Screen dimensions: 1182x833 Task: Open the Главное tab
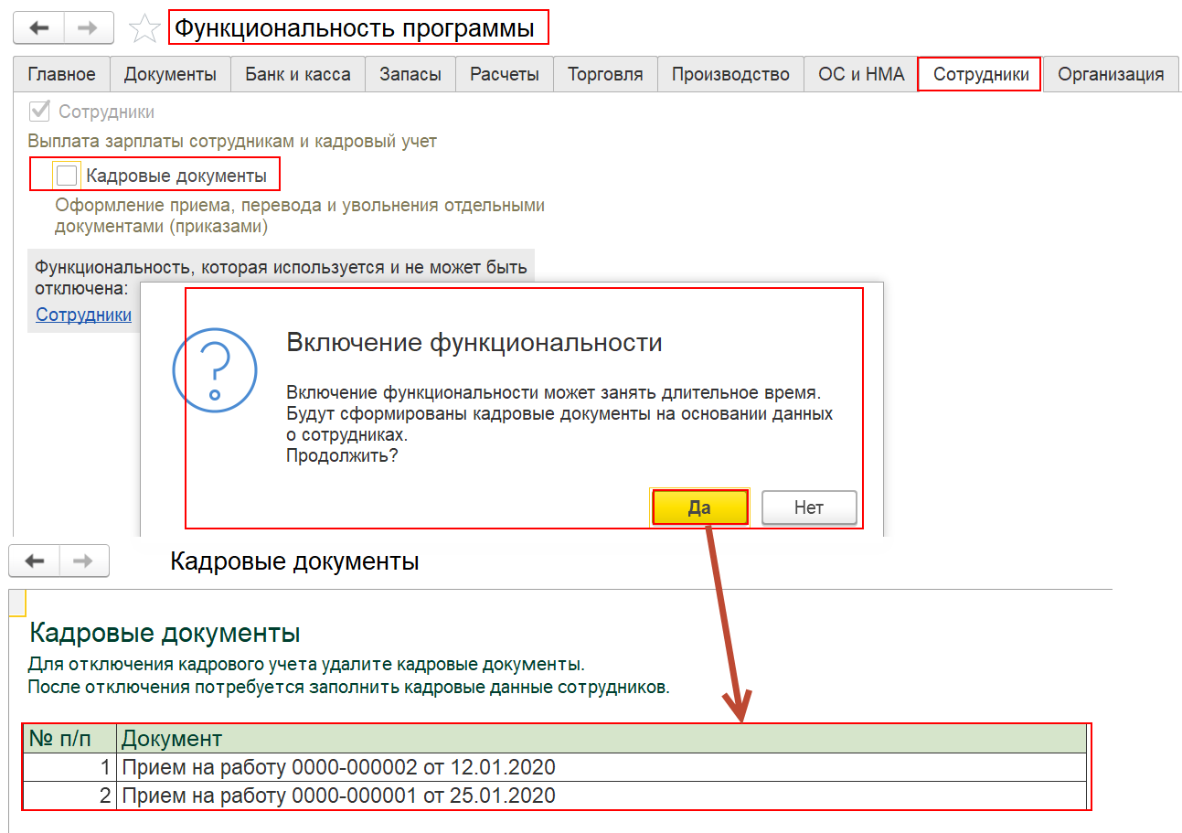point(61,74)
